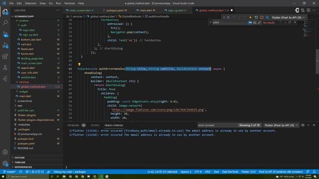Click split editor icon in tab bar
The image size is (319, 179).
pyautogui.click(x=309, y=10)
